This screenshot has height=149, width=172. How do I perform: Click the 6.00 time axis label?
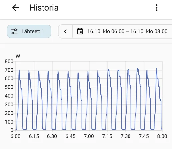pyautogui.click(x=15, y=136)
